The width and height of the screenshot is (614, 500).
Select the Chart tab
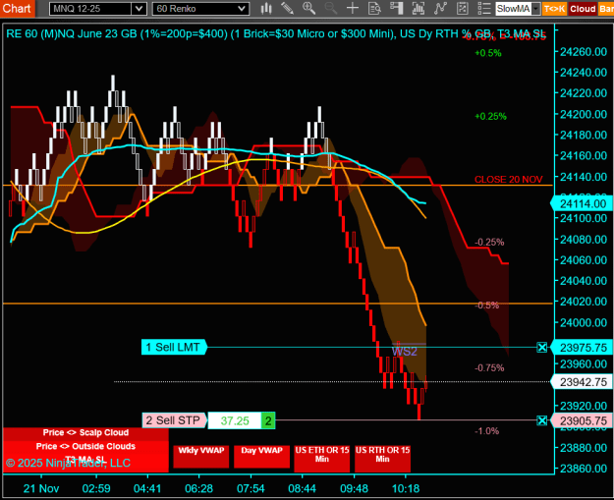point(18,8)
